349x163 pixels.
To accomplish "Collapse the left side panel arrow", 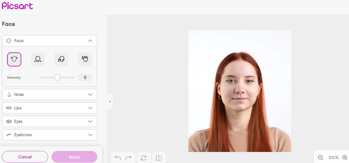I will tap(110, 102).
